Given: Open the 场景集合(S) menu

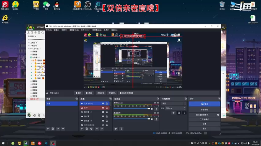Looking at the screenshot, I should point(97,30).
